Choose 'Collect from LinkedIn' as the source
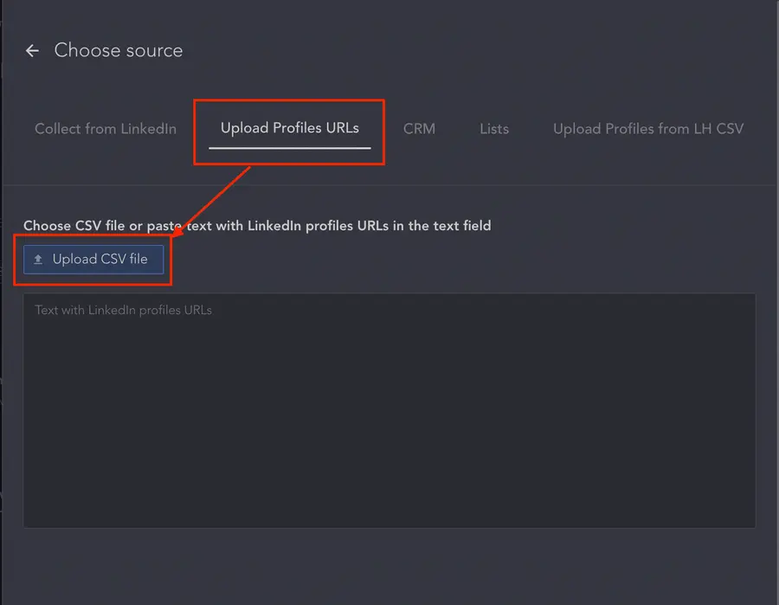This screenshot has height=605, width=779. tap(105, 128)
